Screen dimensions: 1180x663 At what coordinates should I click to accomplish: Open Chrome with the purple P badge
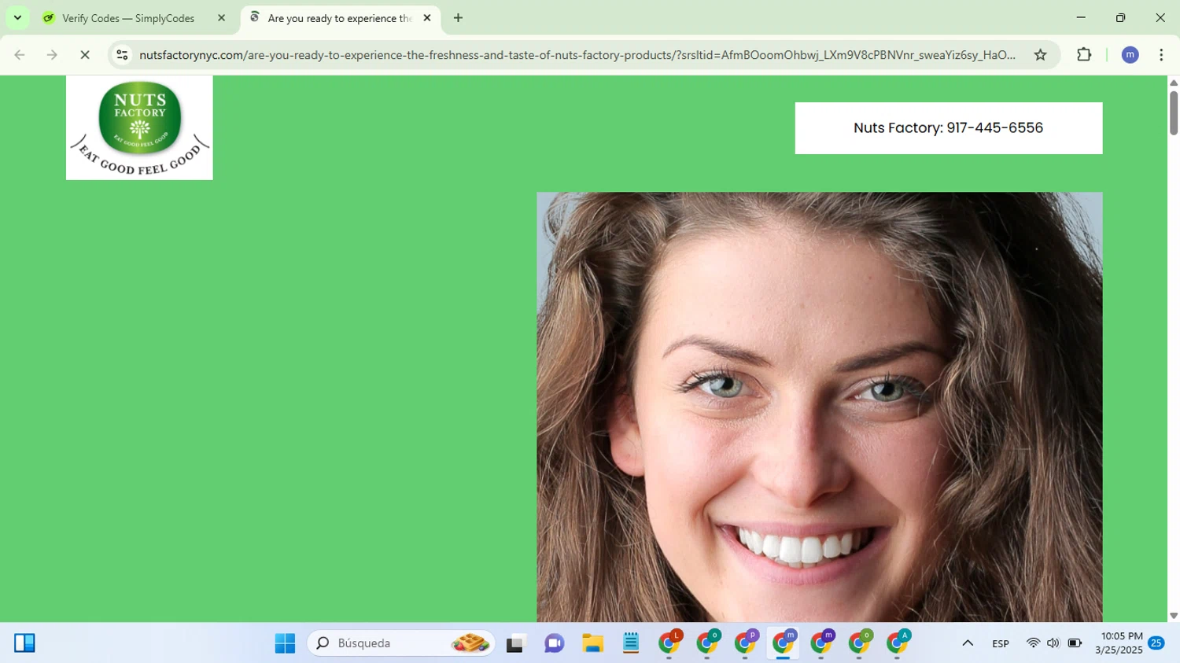[746, 643]
